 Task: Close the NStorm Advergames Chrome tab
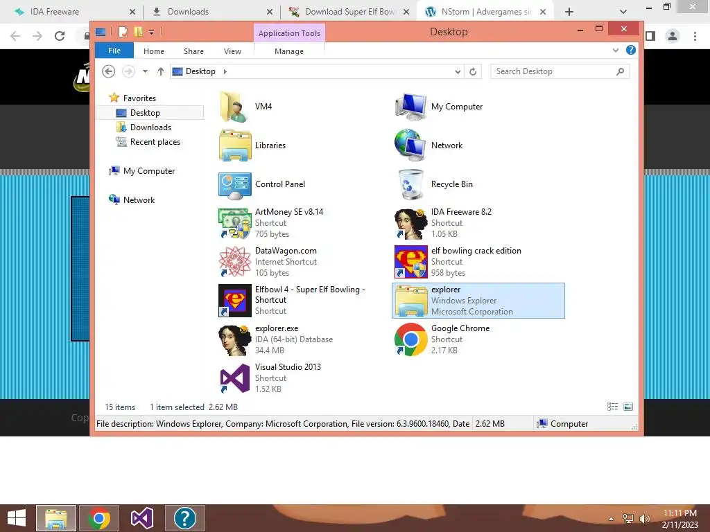543,12
